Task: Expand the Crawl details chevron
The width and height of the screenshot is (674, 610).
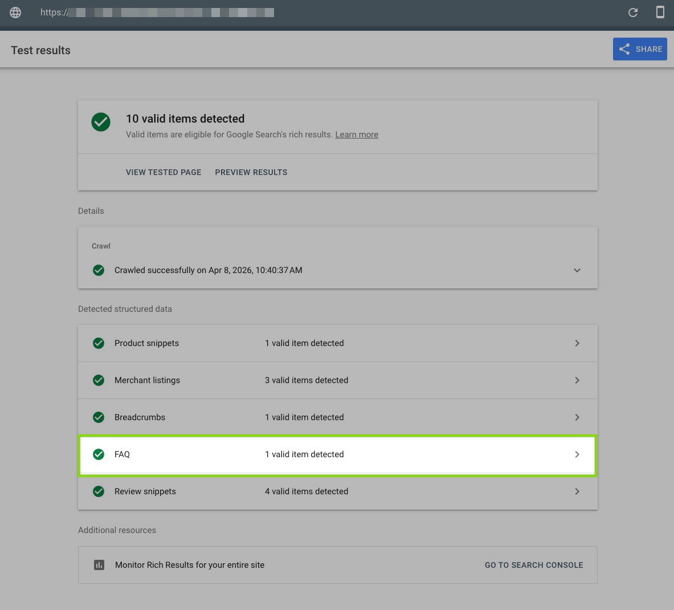Action: (x=577, y=270)
